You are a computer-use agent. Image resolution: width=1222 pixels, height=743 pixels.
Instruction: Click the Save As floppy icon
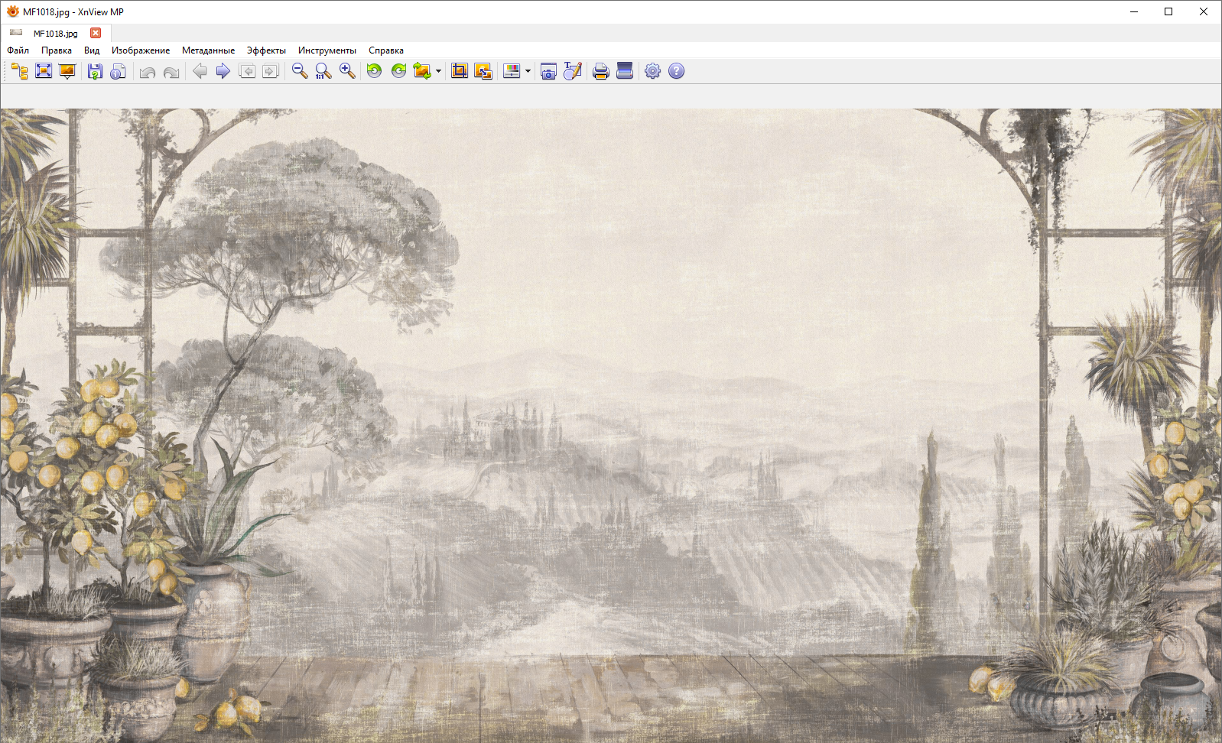click(x=95, y=71)
